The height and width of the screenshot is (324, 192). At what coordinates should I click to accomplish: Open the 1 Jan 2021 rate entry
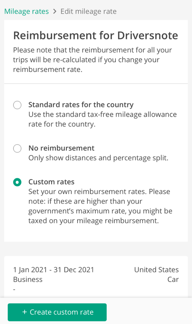(x=53, y=269)
